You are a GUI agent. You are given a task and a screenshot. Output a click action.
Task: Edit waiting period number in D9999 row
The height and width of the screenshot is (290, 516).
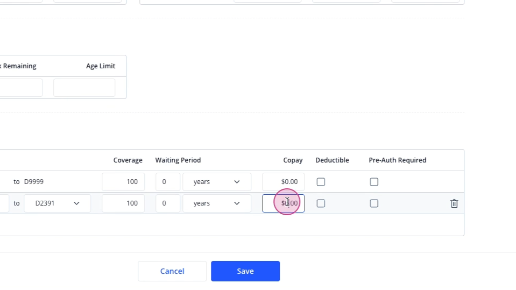click(168, 182)
